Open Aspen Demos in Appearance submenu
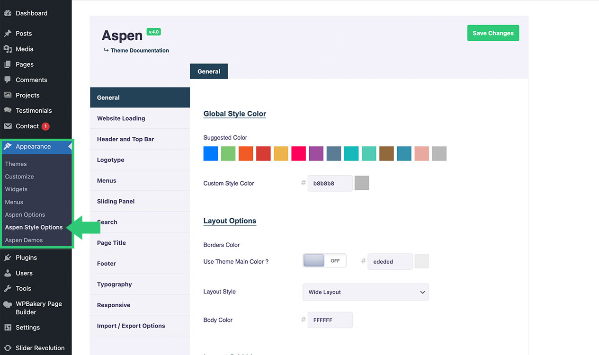The image size is (599, 355). pyautogui.click(x=24, y=240)
